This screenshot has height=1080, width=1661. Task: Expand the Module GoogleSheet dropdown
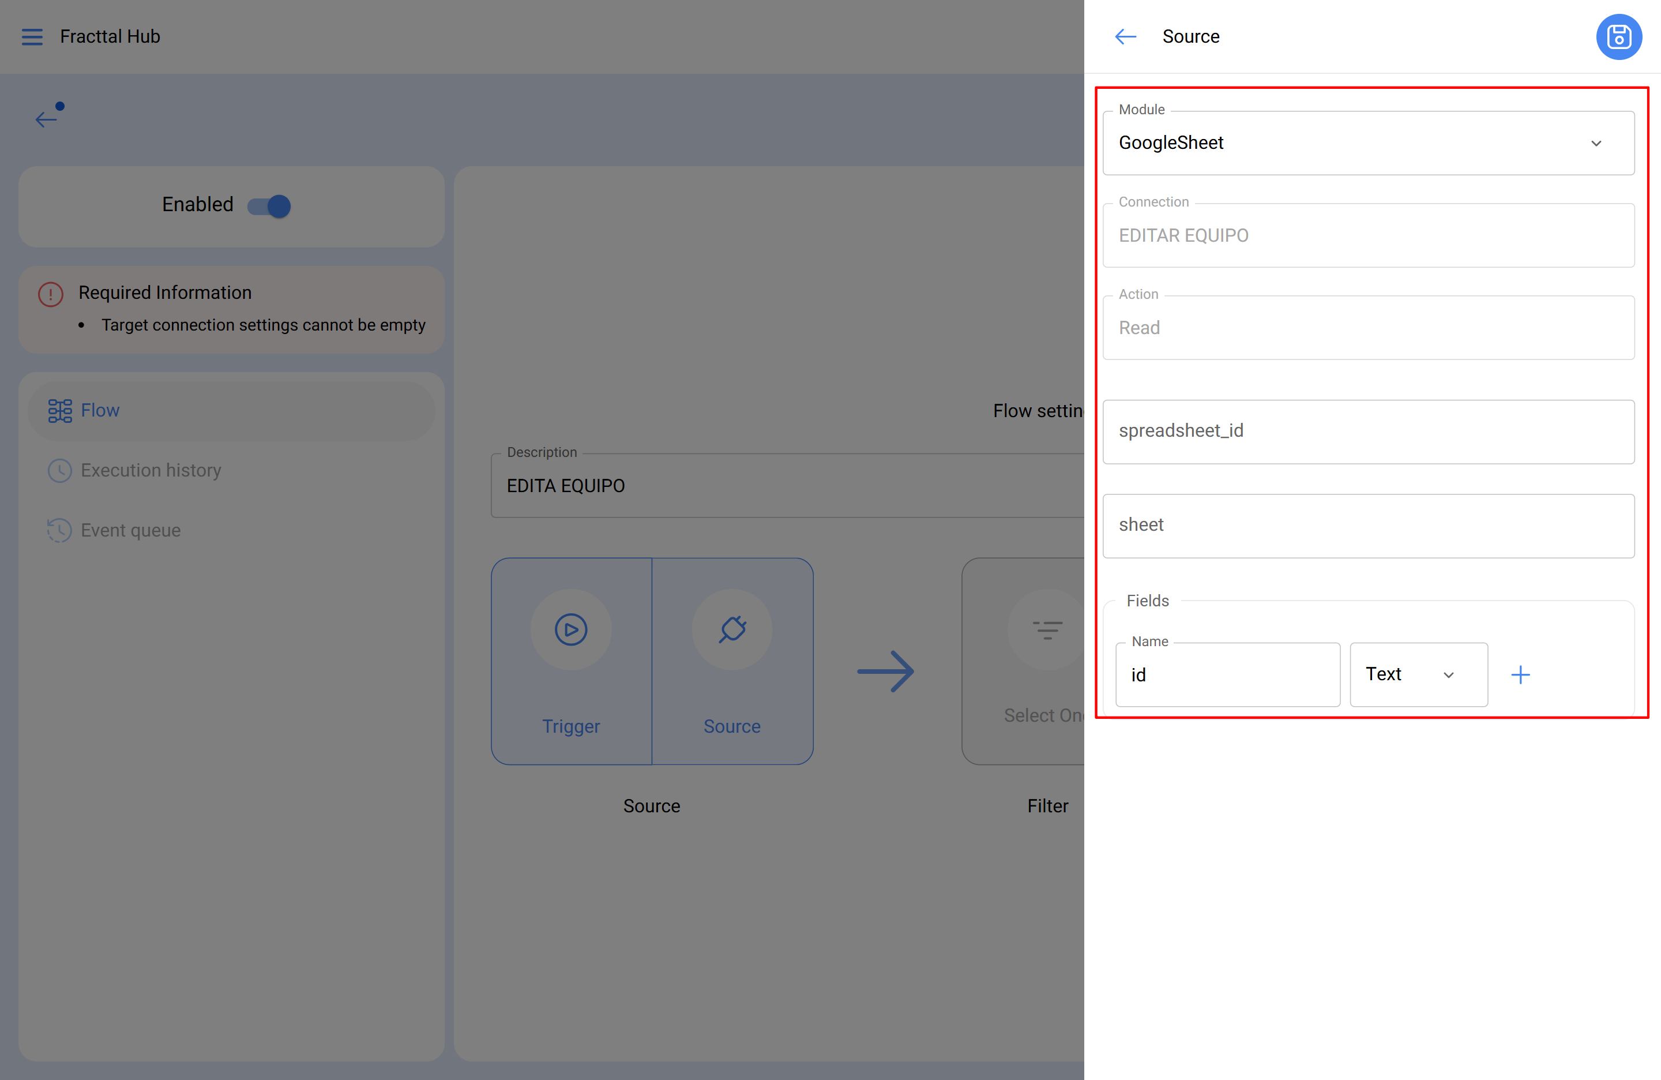click(1354, 143)
